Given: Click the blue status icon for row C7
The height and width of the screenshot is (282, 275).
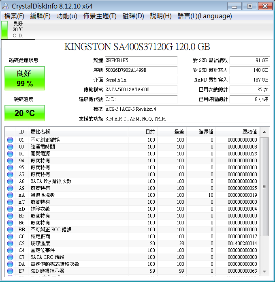Looking at the screenshot, I should [10, 257].
